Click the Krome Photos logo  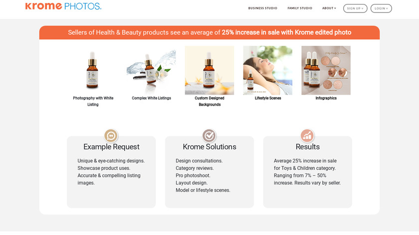pos(63,6)
